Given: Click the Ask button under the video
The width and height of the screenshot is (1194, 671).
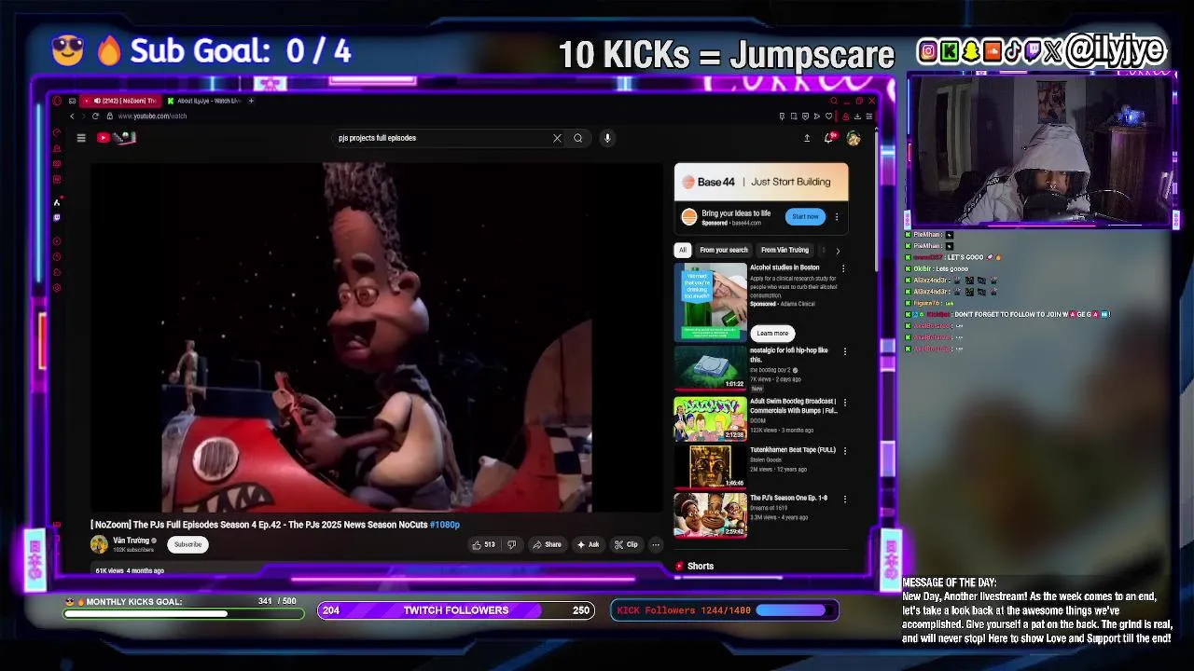Looking at the screenshot, I should pyautogui.click(x=588, y=544).
